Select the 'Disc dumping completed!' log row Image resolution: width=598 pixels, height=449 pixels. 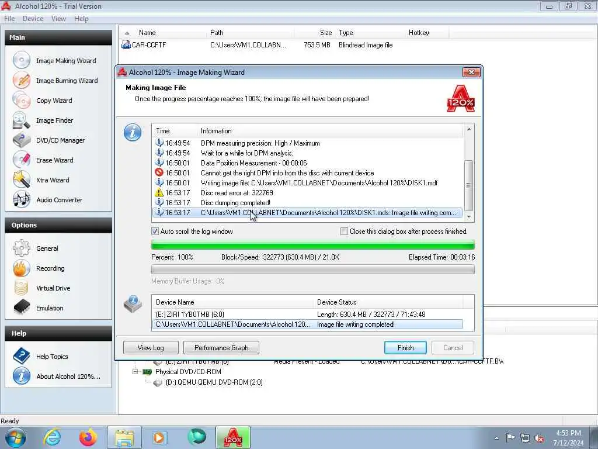click(x=308, y=203)
